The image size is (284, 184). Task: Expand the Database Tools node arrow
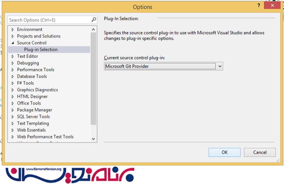click(x=13, y=76)
